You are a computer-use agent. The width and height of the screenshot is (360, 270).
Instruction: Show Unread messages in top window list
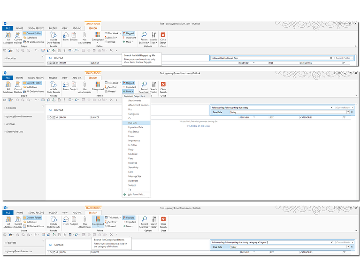point(59,58)
